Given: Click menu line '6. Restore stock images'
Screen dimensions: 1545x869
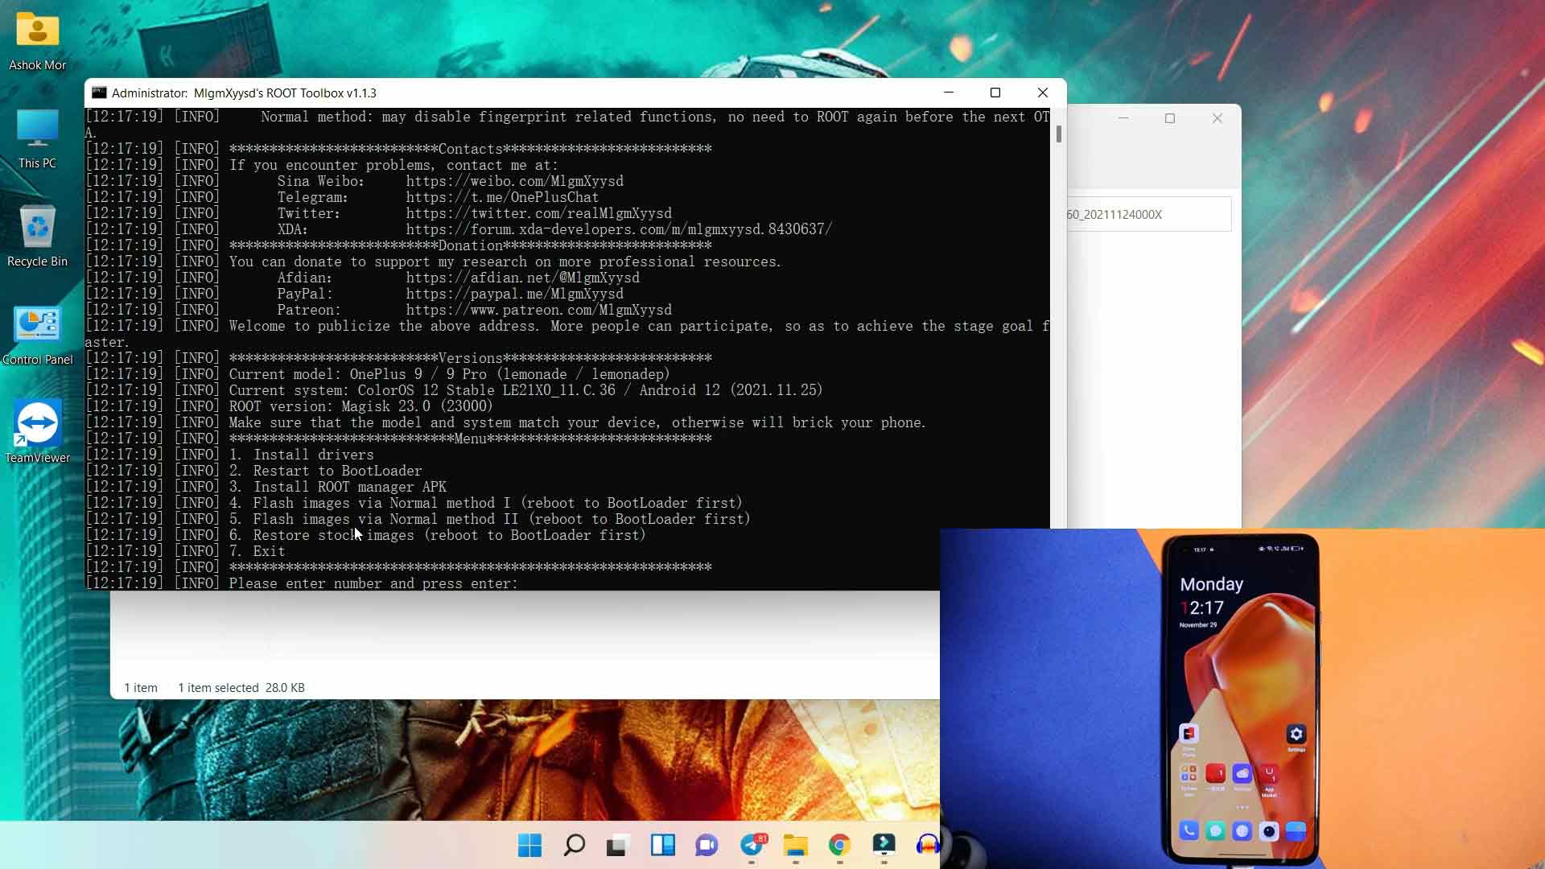Looking at the screenshot, I should click(438, 535).
